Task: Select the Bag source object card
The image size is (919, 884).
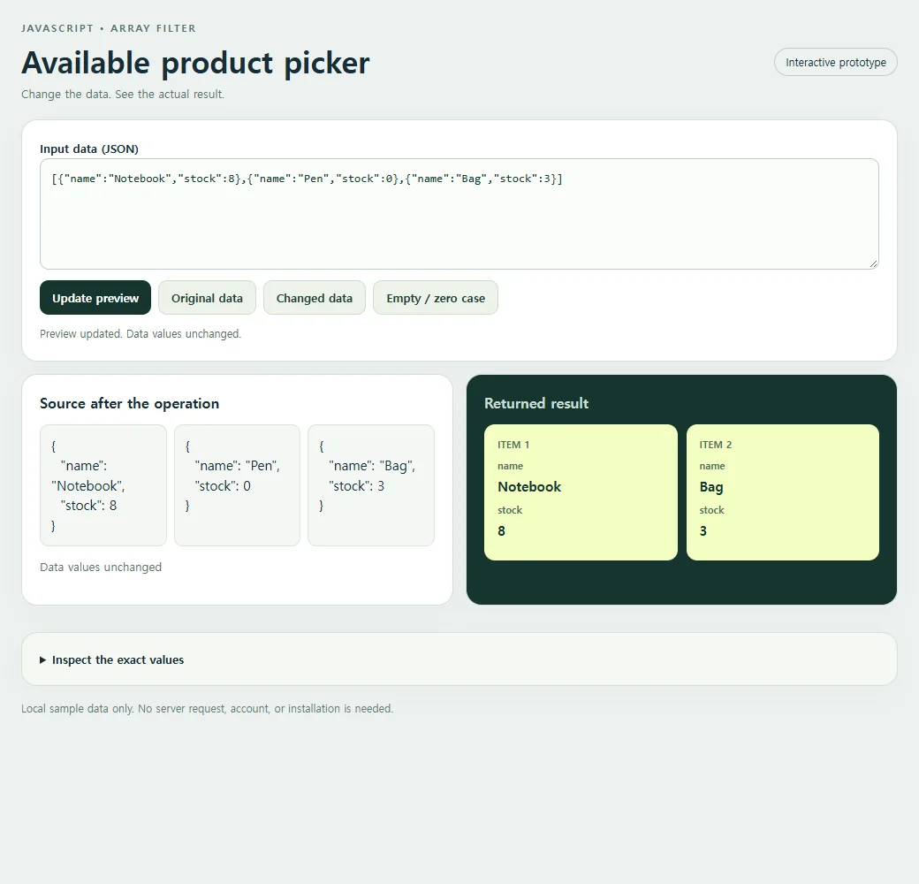Action: pos(371,485)
